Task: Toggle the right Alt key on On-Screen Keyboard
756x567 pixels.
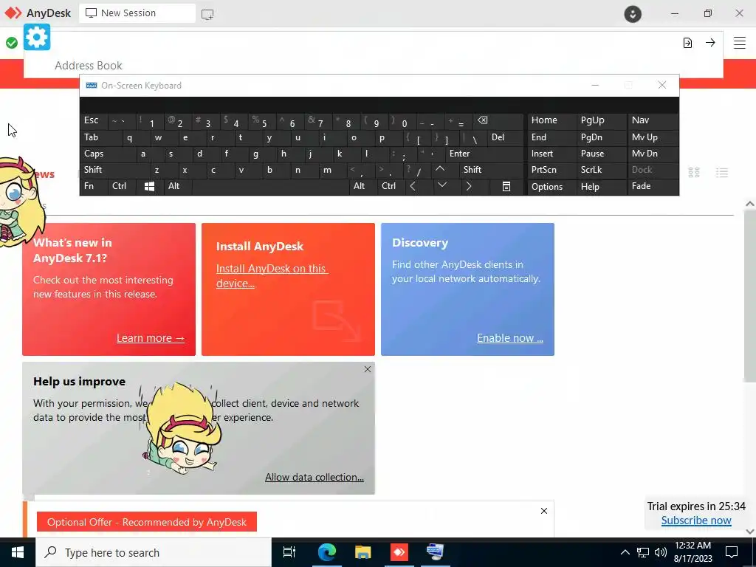Action: pyautogui.click(x=363, y=186)
